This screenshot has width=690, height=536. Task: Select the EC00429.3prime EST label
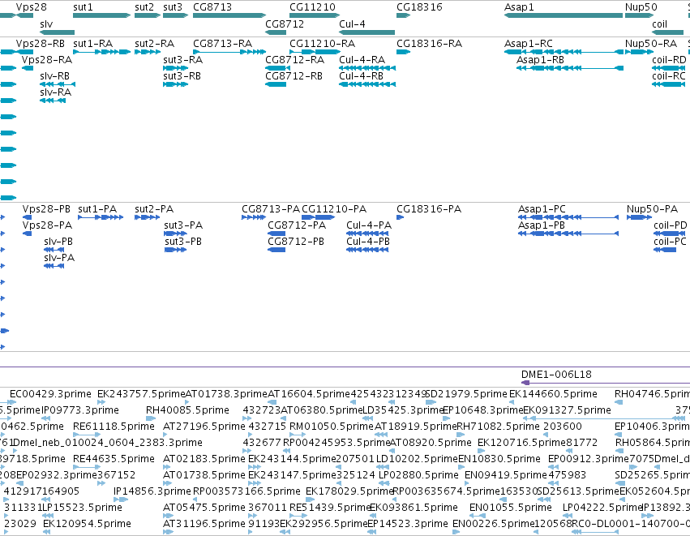point(50,394)
